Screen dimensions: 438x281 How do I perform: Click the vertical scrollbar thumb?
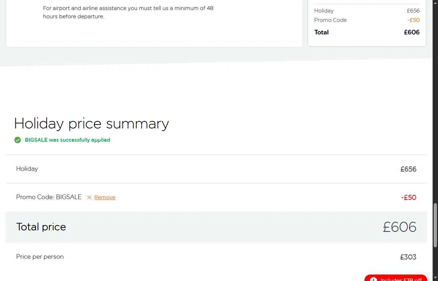coord(435,225)
